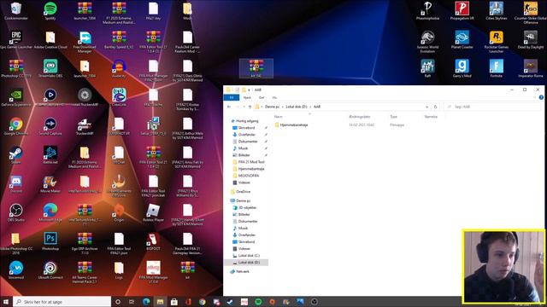This screenshot has width=547, height=307.
Task: Open the Free Download Manager shortcut
Action: tap(85, 42)
